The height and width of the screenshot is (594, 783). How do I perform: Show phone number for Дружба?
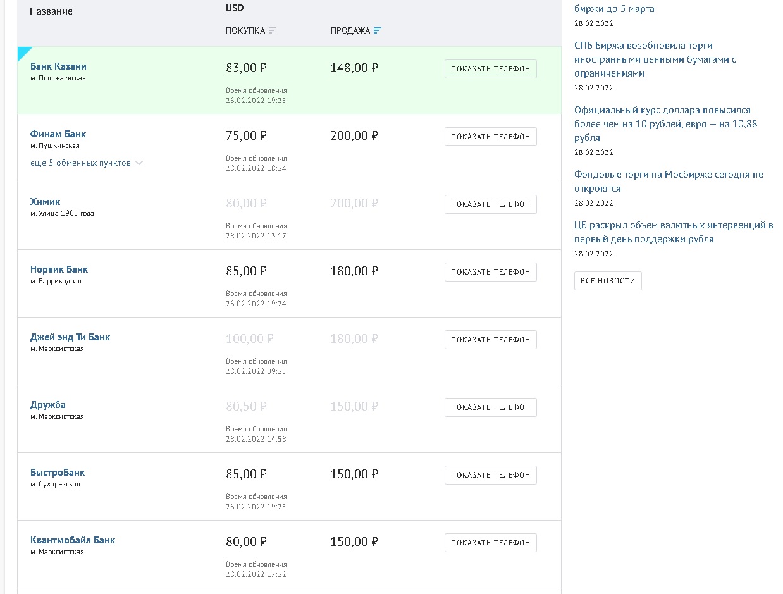(490, 407)
